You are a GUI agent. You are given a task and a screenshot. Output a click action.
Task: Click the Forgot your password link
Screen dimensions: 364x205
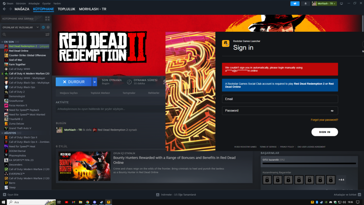pyautogui.click(x=324, y=120)
